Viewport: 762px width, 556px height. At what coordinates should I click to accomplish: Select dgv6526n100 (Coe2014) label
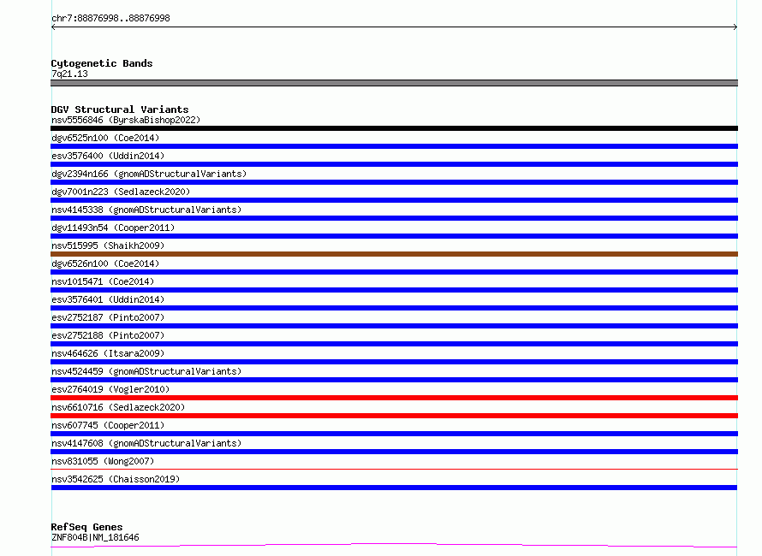105,263
